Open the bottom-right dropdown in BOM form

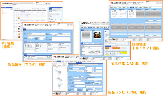point(93,91)
